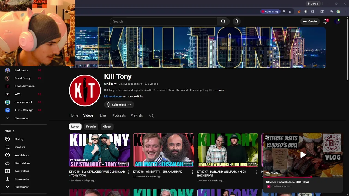Image resolution: width=349 pixels, height=196 pixels.
Task: Expand the You section chevron
Action: coord(14,131)
